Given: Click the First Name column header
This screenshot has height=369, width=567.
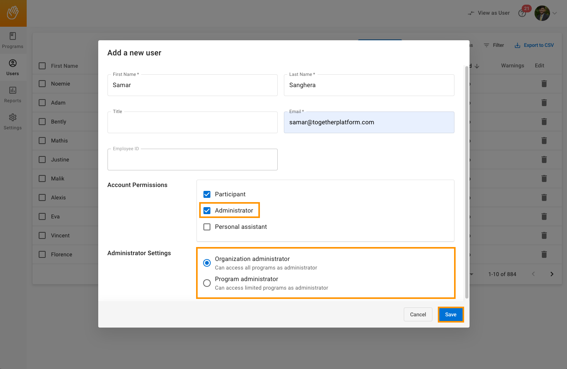Looking at the screenshot, I should click(65, 66).
